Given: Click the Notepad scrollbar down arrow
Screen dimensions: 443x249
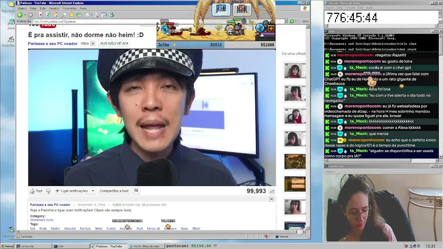Looking at the screenshot, I should 440,22.
